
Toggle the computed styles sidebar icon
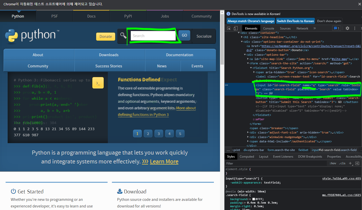click(357, 163)
